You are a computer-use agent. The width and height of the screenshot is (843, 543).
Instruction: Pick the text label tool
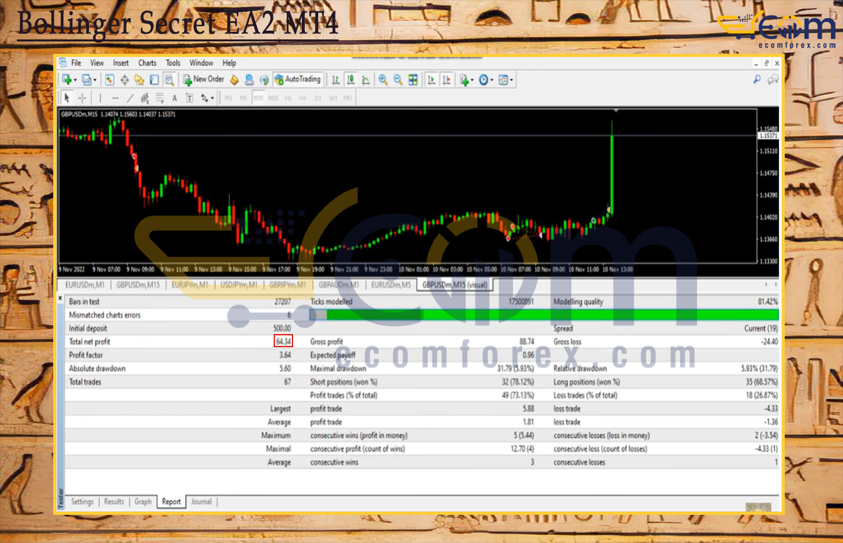click(x=174, y=98)
